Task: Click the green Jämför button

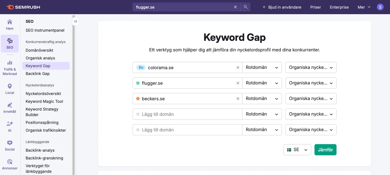Action: tap(325, 150)
